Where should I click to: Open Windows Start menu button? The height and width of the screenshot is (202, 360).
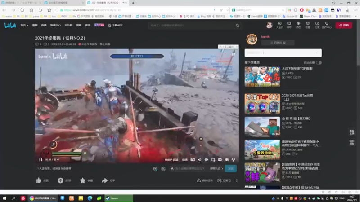(4, 198)
